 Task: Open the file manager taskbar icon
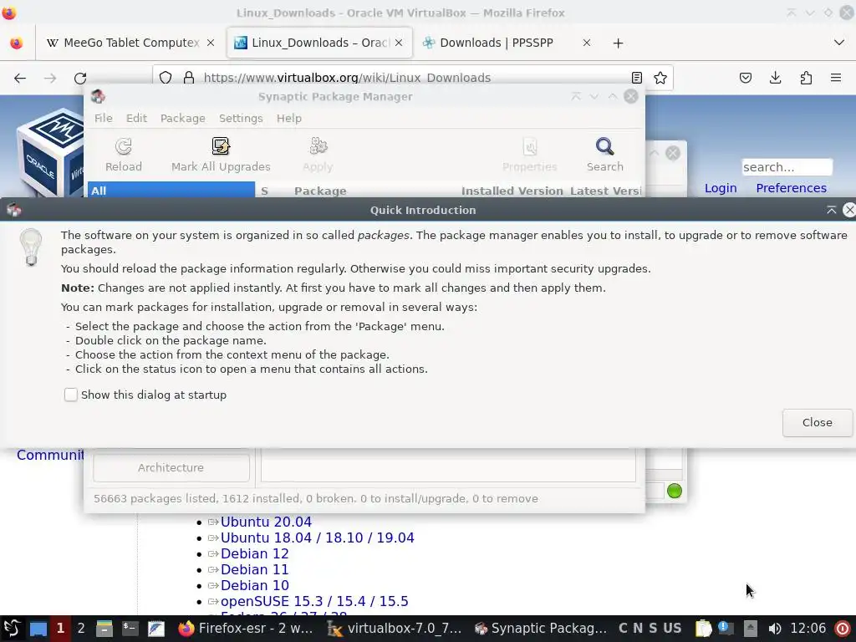[x=104, y=629]
